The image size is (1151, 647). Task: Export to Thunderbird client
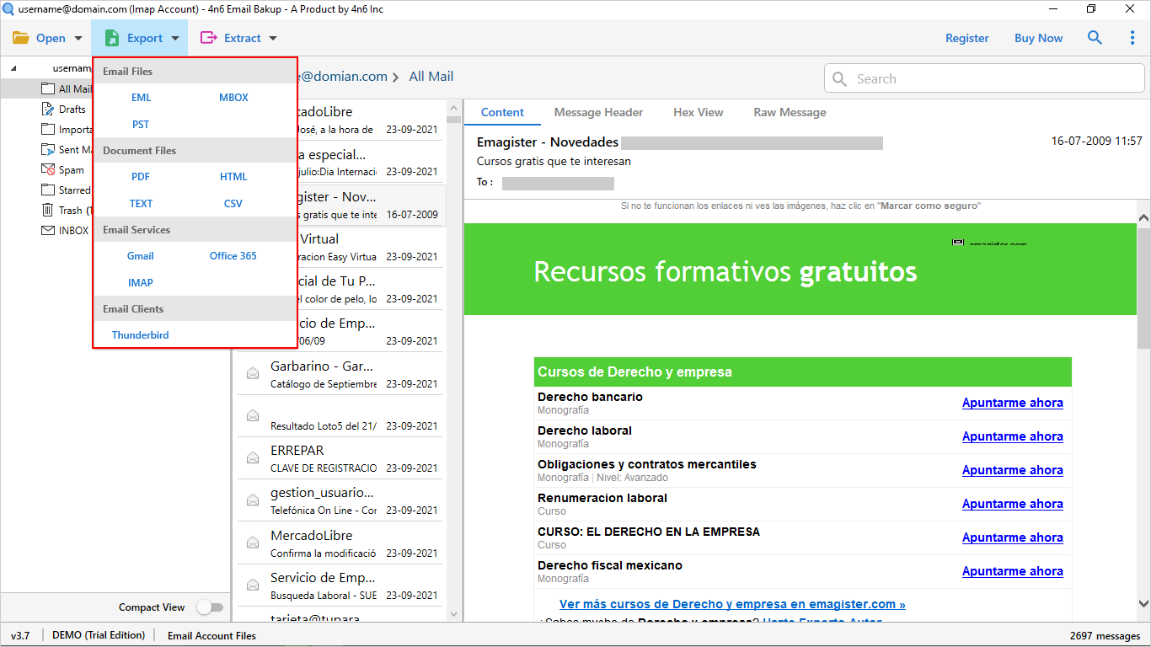tap(141, 335)
